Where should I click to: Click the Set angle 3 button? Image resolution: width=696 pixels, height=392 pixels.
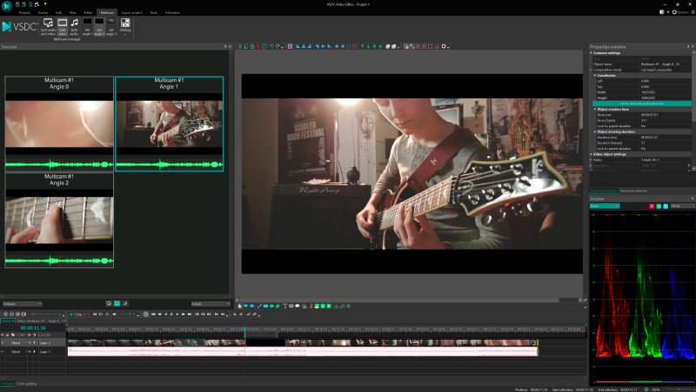click(111, 27)
